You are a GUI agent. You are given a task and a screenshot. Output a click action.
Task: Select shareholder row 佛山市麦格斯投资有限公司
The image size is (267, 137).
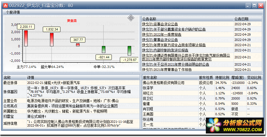[202, 83]
